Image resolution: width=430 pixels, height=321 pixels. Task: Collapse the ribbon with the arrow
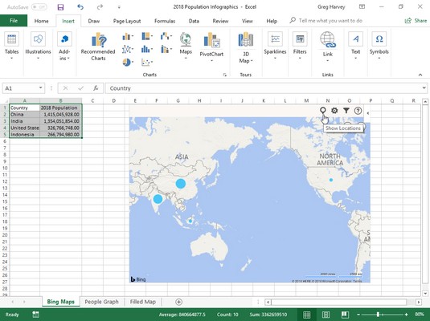pyautogui.click(x=420, y=75)
